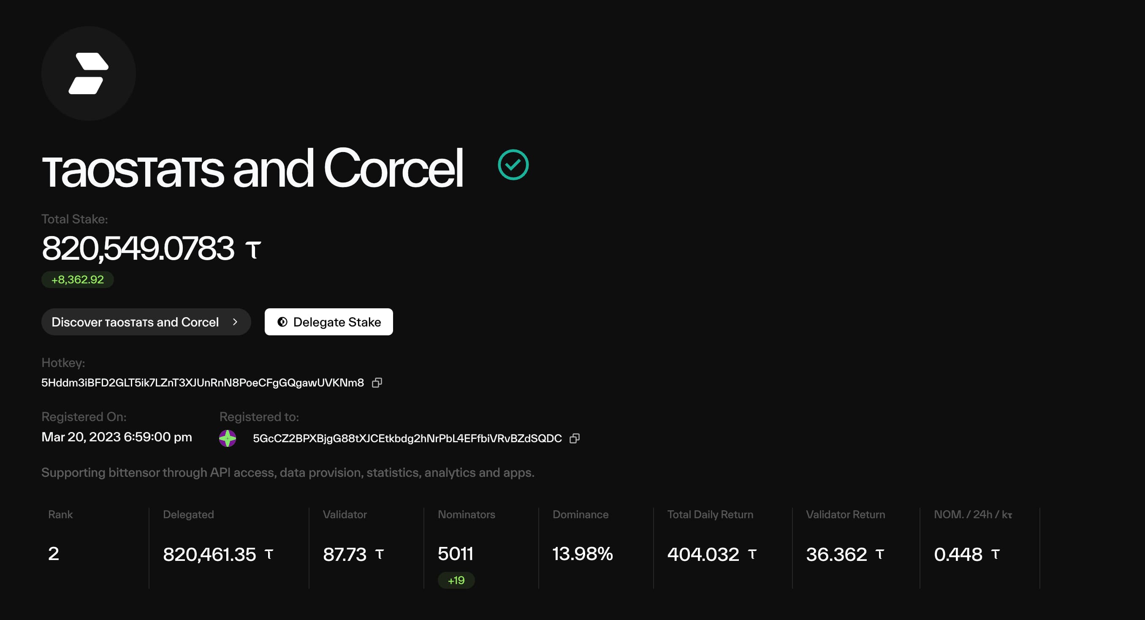Click the chevron arrow on Discover button
The image size is (1145, 620).
tap(235, 322)
